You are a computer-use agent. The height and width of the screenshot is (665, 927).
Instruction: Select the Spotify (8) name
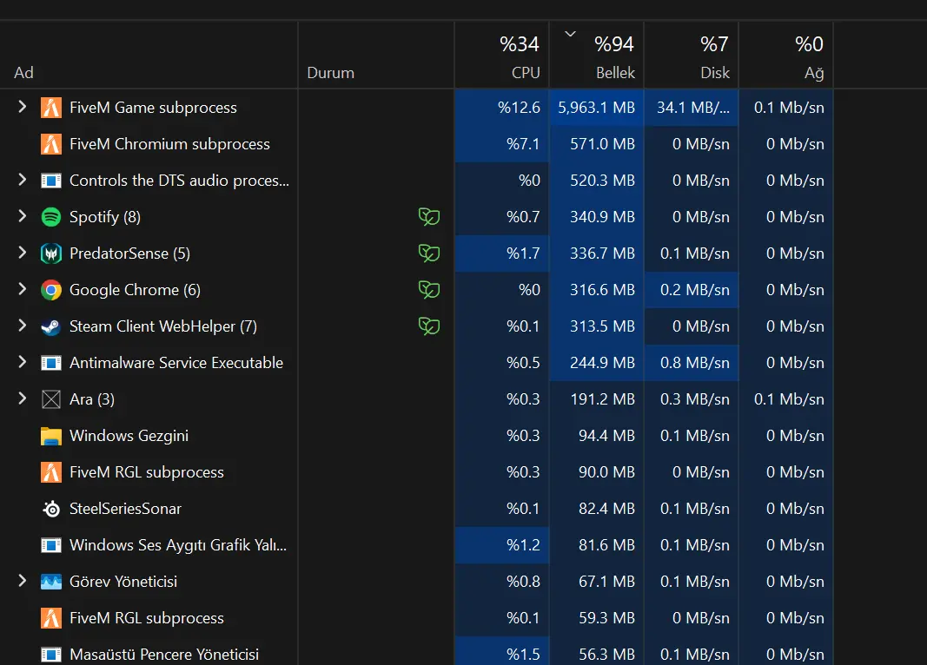pyautogui.click(x=105, y=217)
